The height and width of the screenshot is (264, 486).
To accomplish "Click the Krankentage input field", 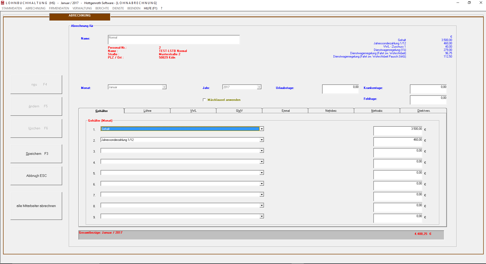I will [x=428, y=89].
